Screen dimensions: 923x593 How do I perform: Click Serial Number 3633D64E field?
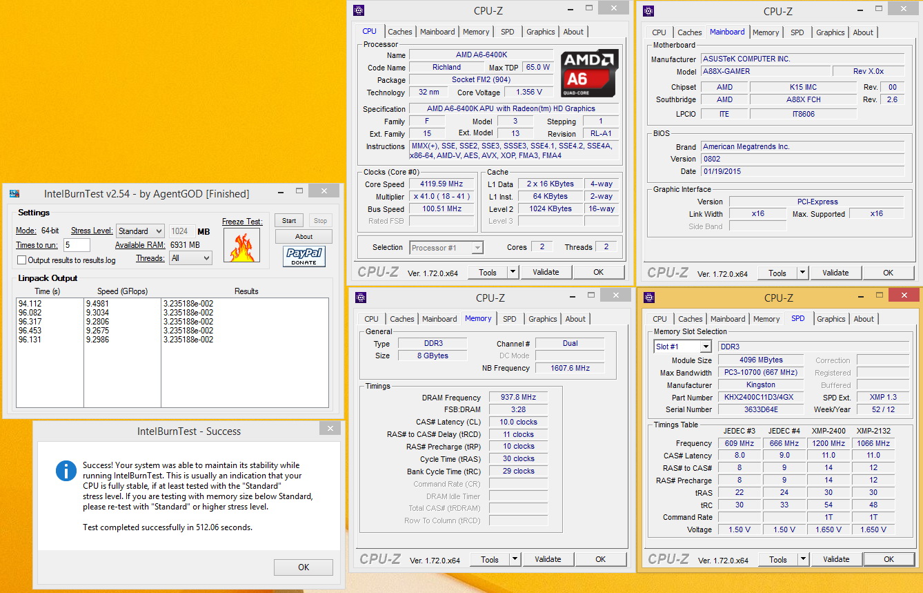click(x=761, y=410)
